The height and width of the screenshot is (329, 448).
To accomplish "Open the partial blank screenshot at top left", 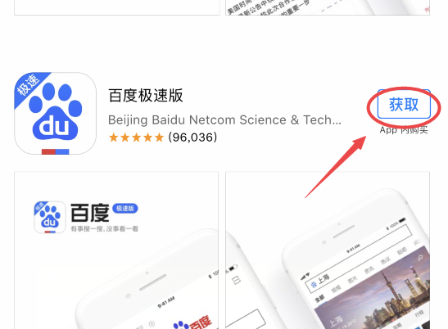I will (x=117, y=7).
